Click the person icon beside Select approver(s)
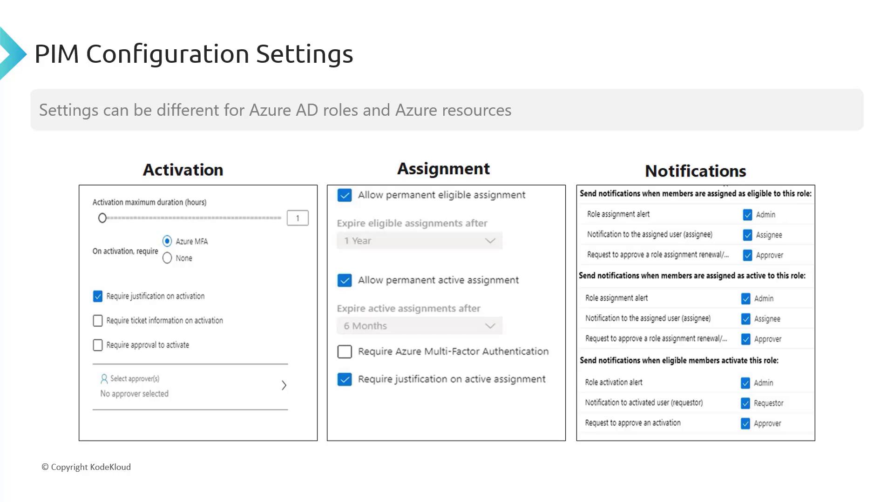Viewport: 894px width, 502px height. click(x=104, y=379)
